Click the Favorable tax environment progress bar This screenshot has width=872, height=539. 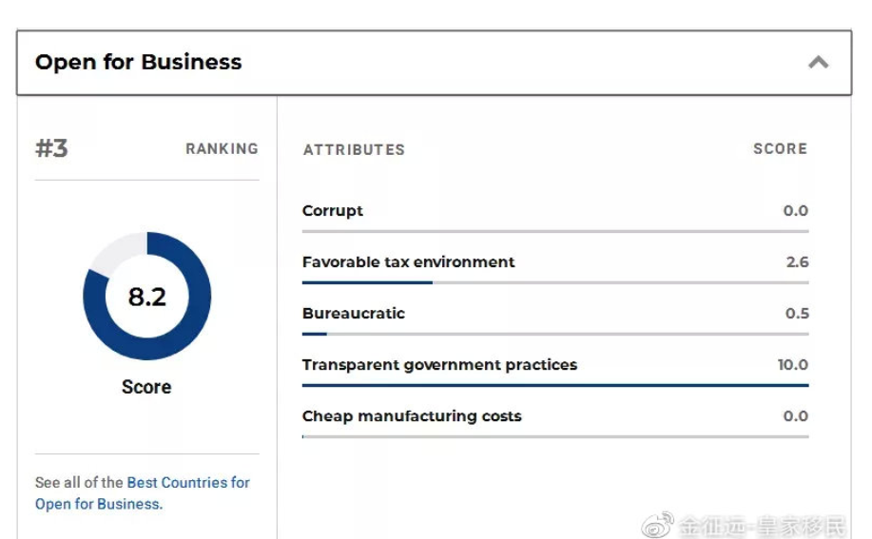pos(555,282)
